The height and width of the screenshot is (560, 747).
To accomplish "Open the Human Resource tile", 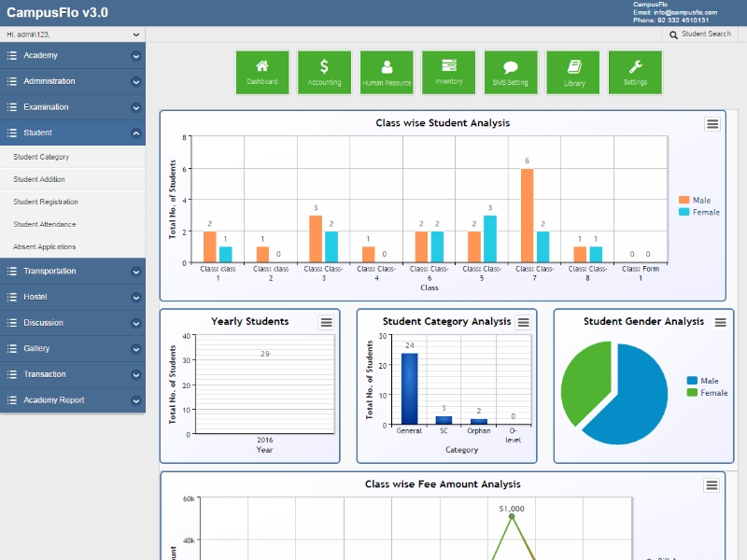I will coord(387,72).
